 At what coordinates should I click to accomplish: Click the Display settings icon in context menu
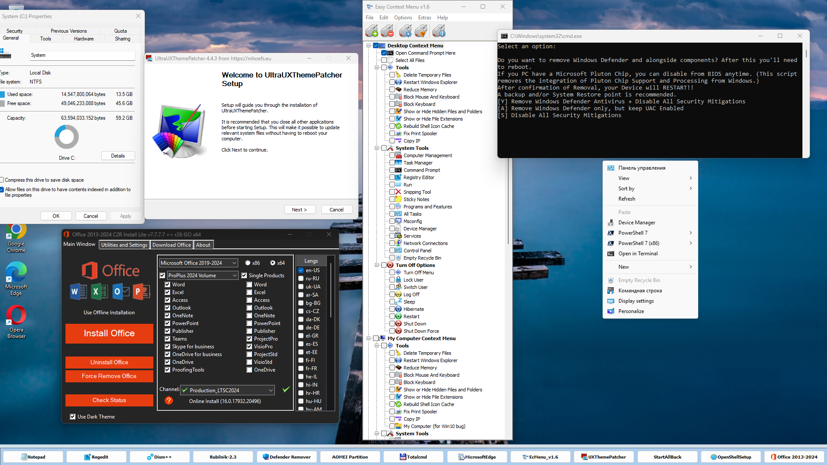click(610, 301)
